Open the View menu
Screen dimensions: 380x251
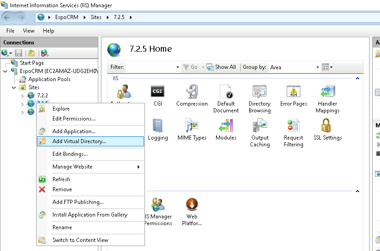[29, 31]
